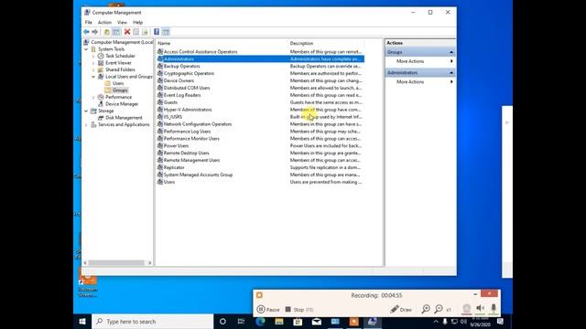586x329 pixels.
Task: Open the Windows Start menu
Action: pos(82,322)
